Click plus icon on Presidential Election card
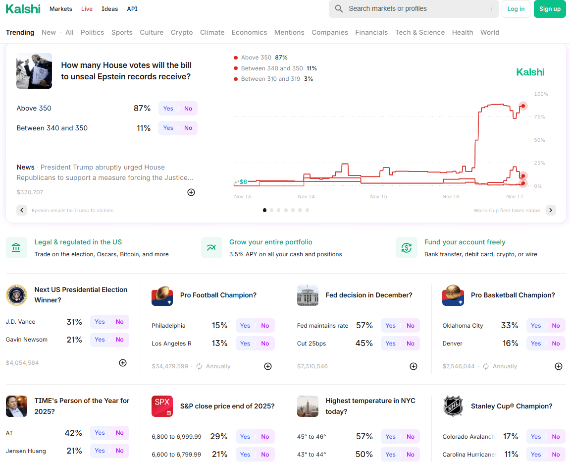The image size is (570, 462). tap(123, 363)
